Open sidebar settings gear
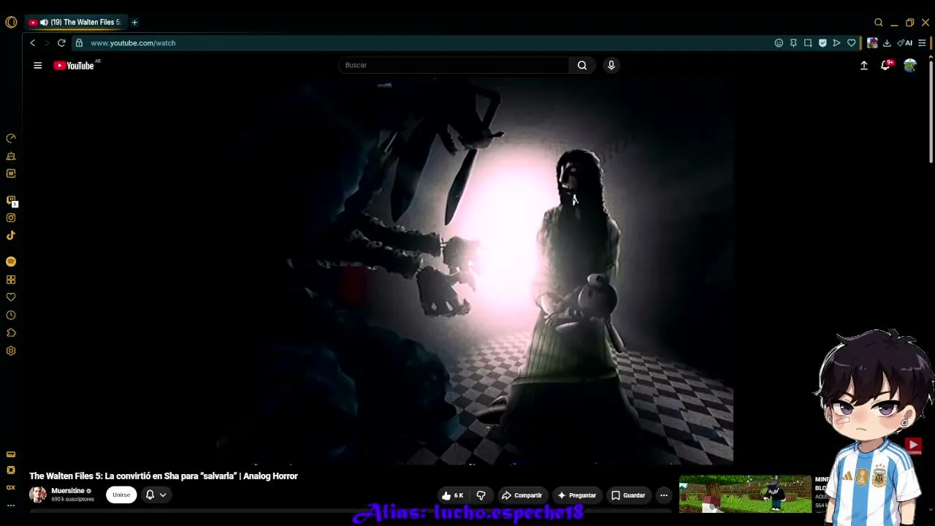The width and height of the screenshot is (935, 526). pos(11,351)
